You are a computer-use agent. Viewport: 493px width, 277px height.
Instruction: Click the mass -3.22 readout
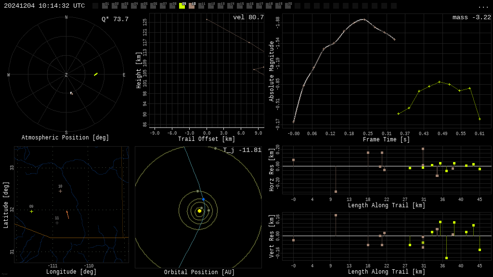click(x=471, y=17)
